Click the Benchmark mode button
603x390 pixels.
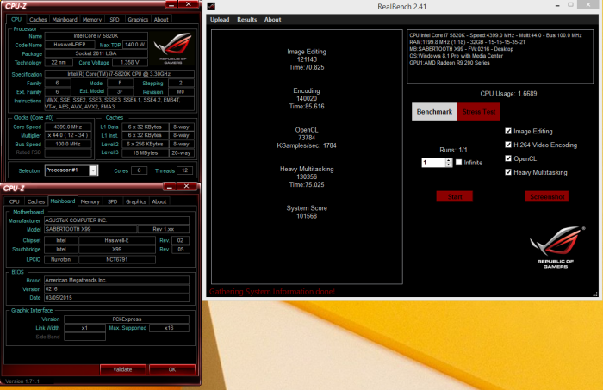pyautogui.click(x=434, y=112)
